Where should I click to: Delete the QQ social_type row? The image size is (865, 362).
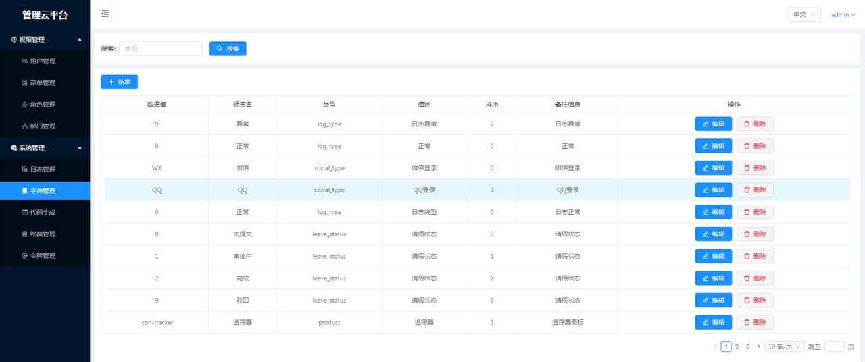(x=755, y=190)
